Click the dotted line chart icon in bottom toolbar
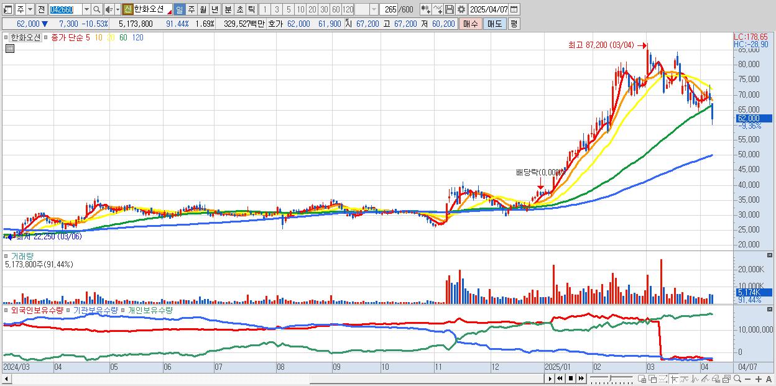Image resolution: width=776 pixels, height=386 pixels. (663, 379)
